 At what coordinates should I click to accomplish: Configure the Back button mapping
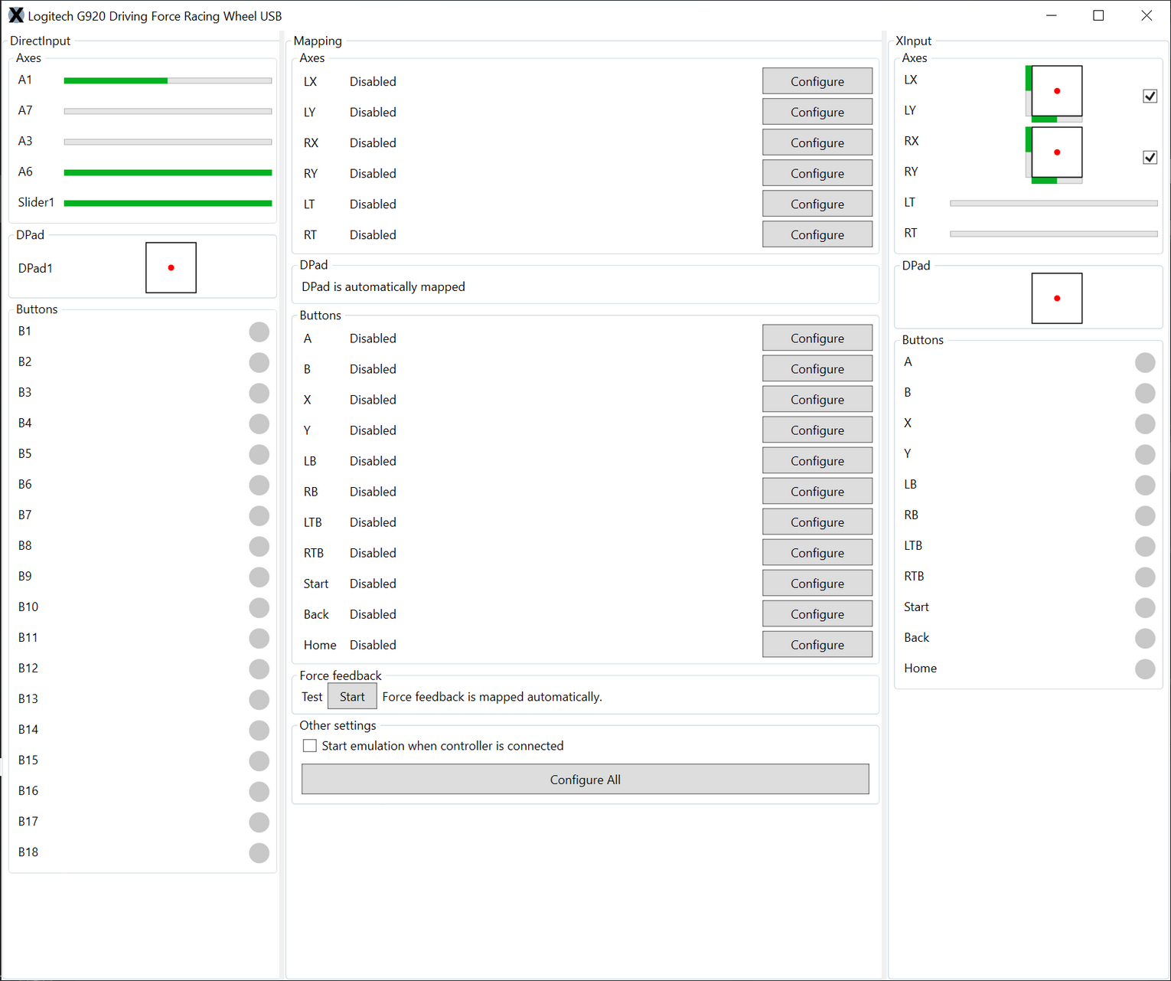[x=817, y=613]
